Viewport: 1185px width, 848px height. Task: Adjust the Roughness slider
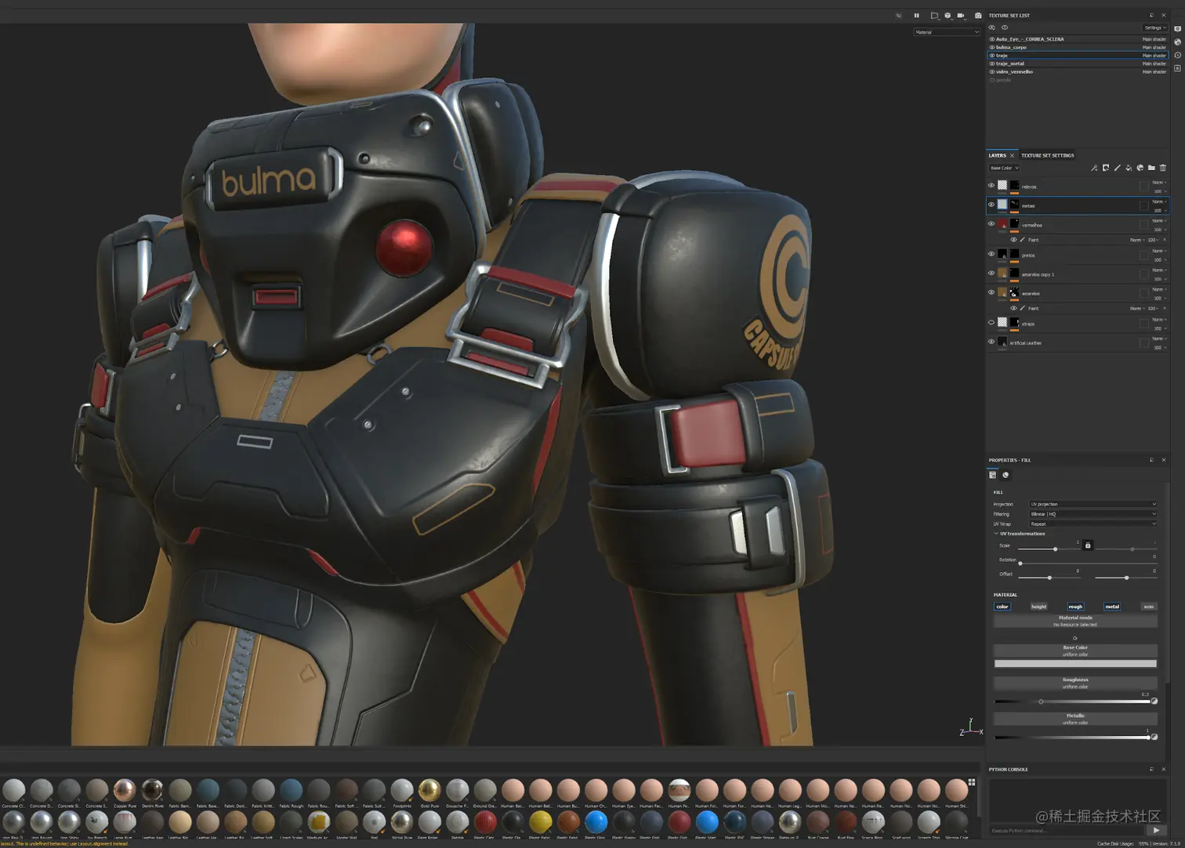point(1071,701)
